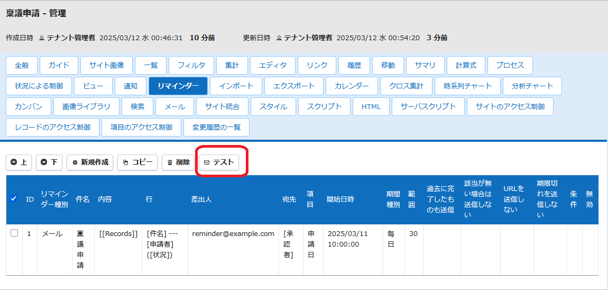
Task: Move the reminder up with the 上 button
Action: (19, 162)
